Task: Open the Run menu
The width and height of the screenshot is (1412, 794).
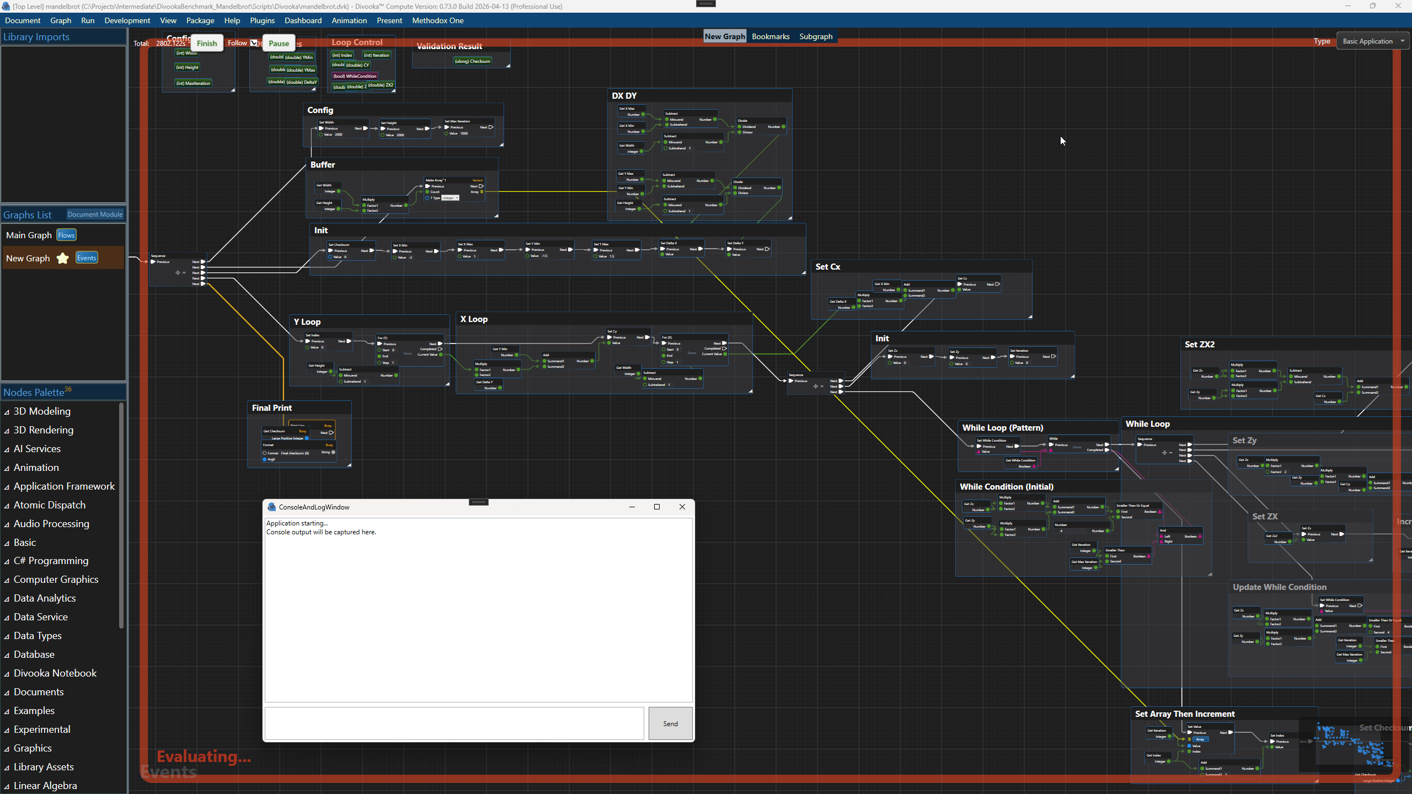Action: (88, 20)
